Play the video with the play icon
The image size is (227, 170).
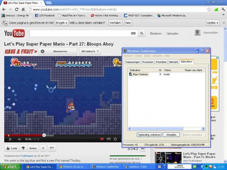pyautogui.click(x=10, y=139)
